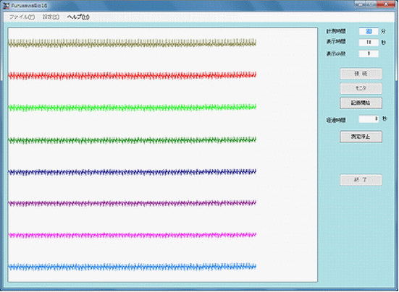Click the red waveform trace
The image size is (399, 292).
[x=132, y=75]
